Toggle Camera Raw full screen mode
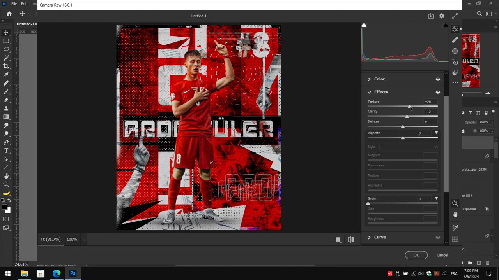Image resolution: width=499 pixels, height=280 pixels. click(455, 16)
